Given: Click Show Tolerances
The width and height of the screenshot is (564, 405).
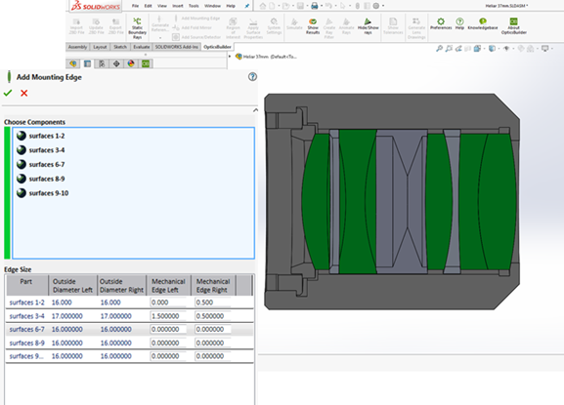Looking at the screenshot, I should (x=393, y=25).
